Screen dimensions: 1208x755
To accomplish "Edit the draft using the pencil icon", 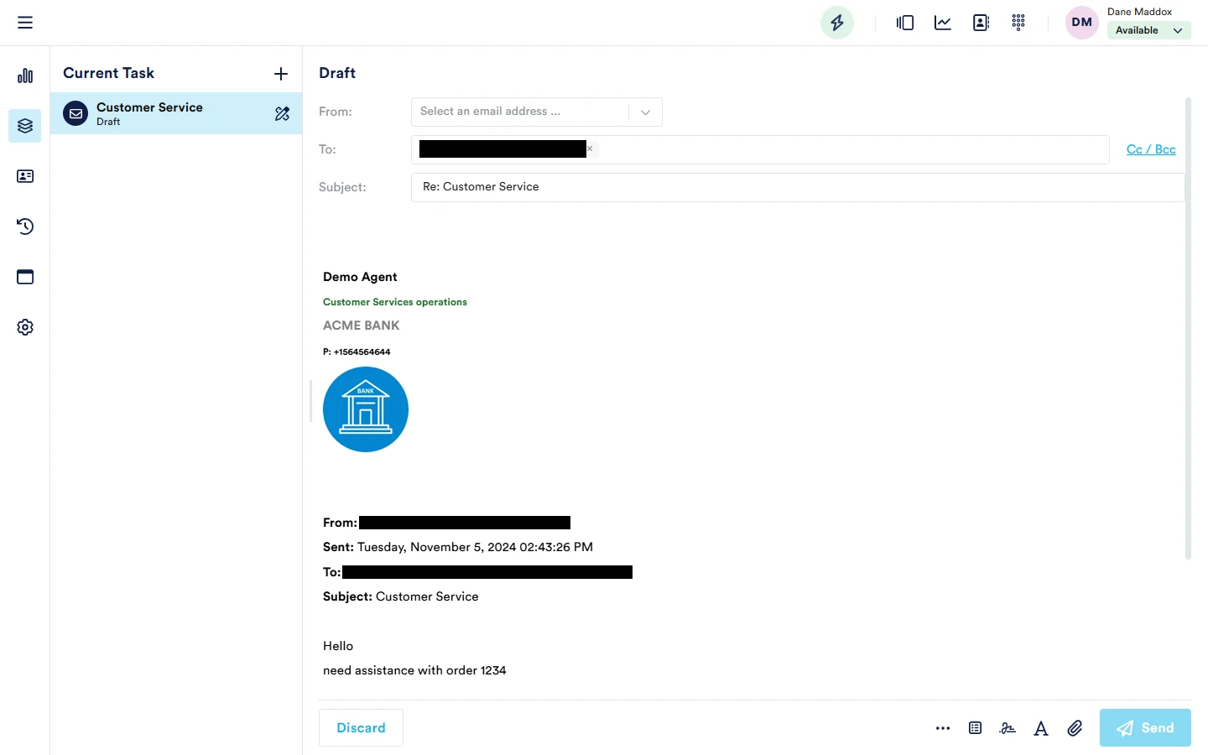I will tap(282, 113).
